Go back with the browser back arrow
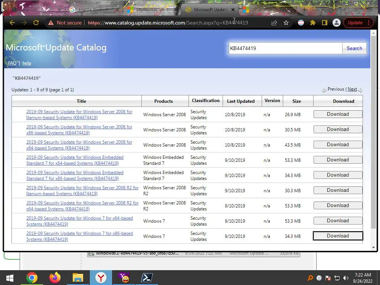Image resolution: width=380 pixels, height=285 pixels. point(12,23)
